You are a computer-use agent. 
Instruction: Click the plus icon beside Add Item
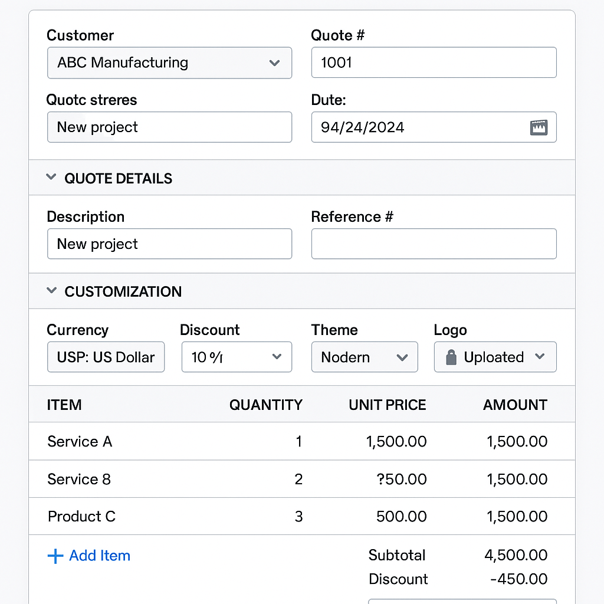tap(55, 556)
